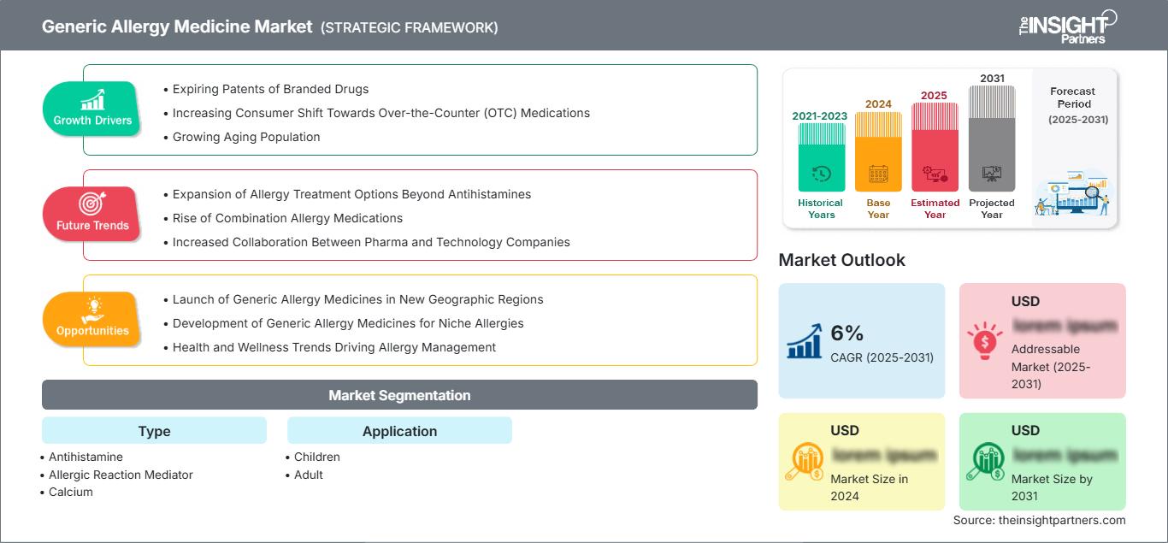1168x543 pixels.
Task: Click the Projected Year presentation icon
Action: pyautogui.click(x=992, y=174)
